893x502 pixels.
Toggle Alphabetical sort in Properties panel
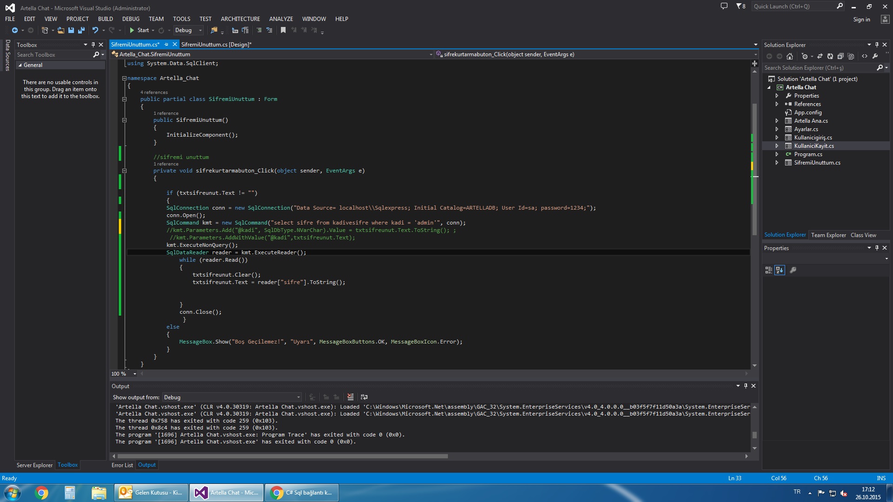pos(780,270)
